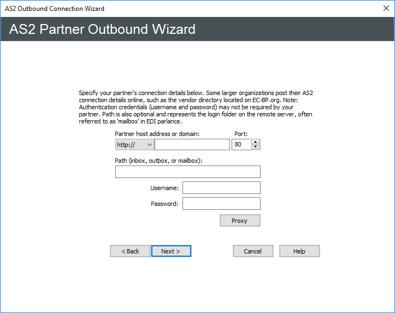Cancel the outbound wizard

coord(253,251)
